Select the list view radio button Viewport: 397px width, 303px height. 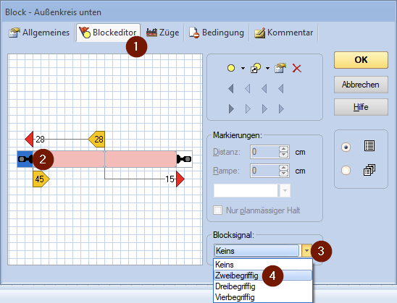click(x=346, y=147)
